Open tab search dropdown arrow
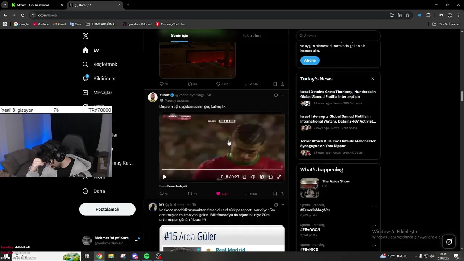 [x=5, y=5]
